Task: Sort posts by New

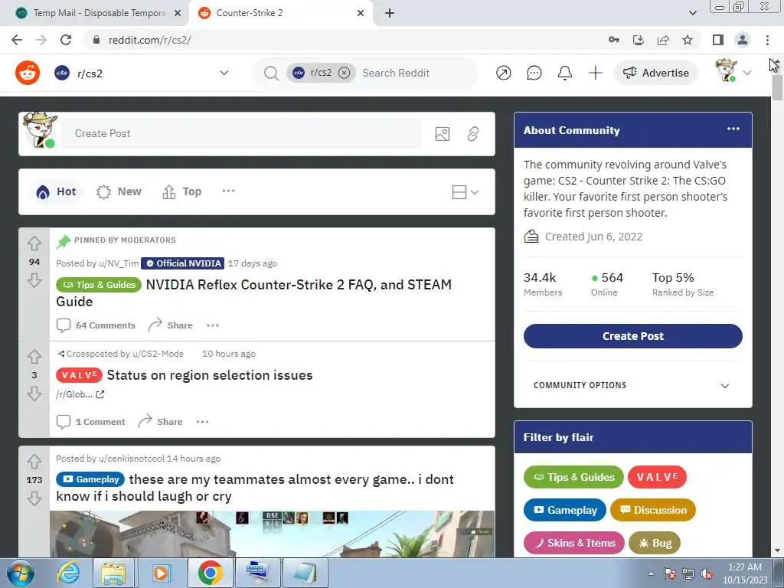Action: tap(119, 191)
